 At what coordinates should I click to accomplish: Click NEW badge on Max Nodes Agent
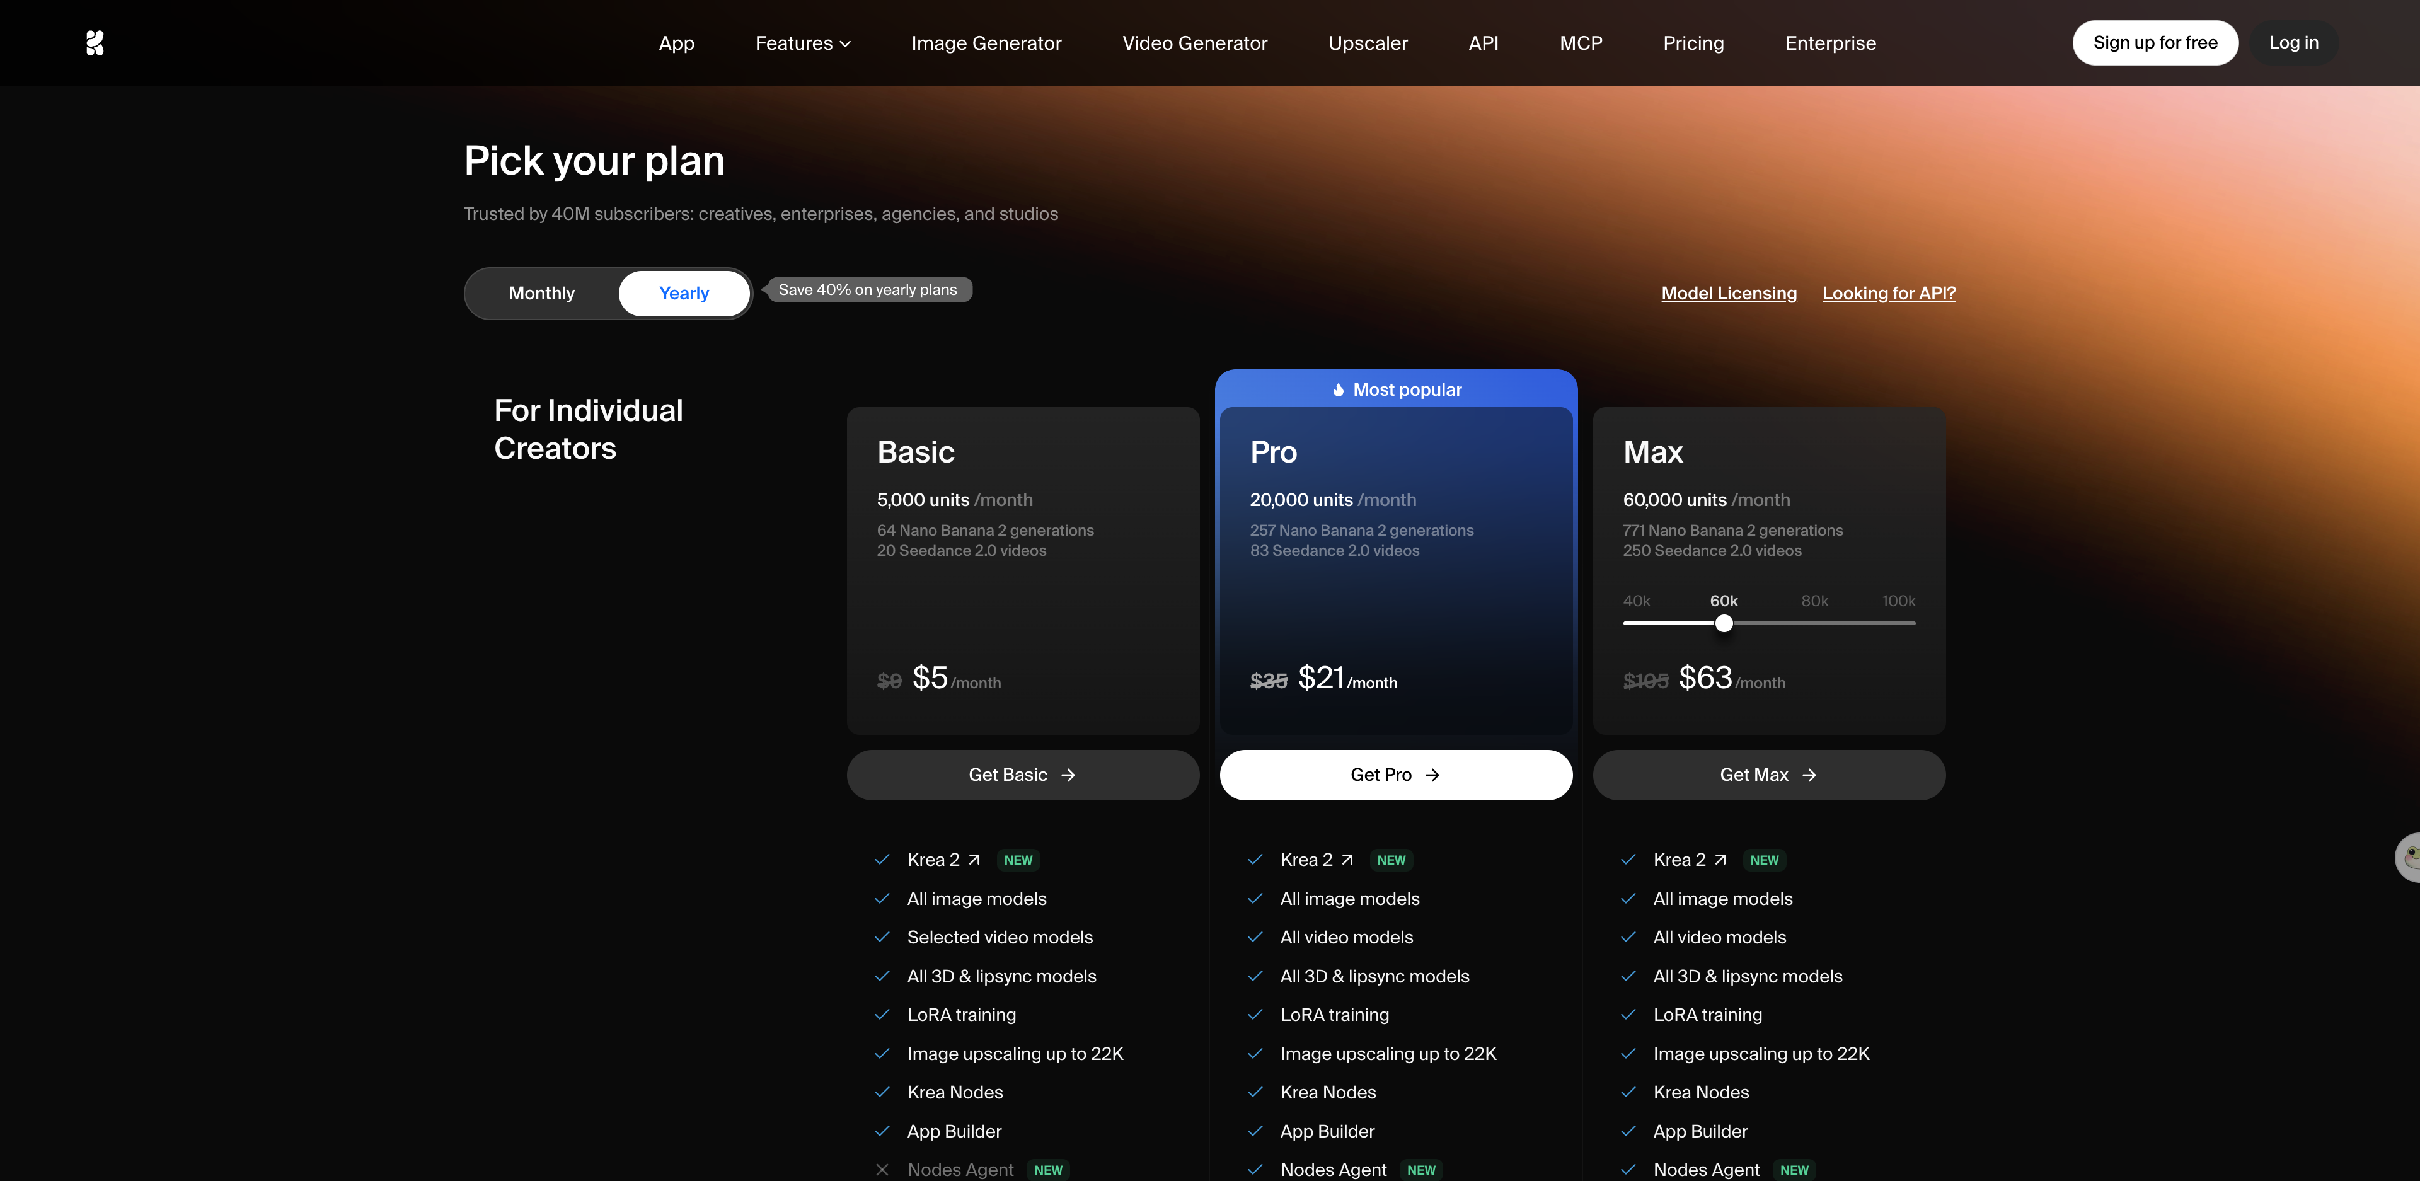(1794, 1170)
